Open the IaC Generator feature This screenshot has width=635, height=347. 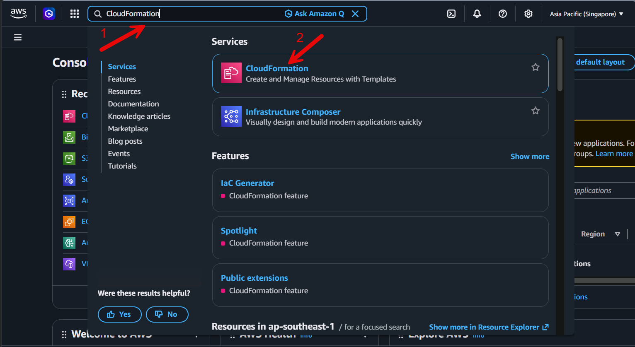coord(247,183)
